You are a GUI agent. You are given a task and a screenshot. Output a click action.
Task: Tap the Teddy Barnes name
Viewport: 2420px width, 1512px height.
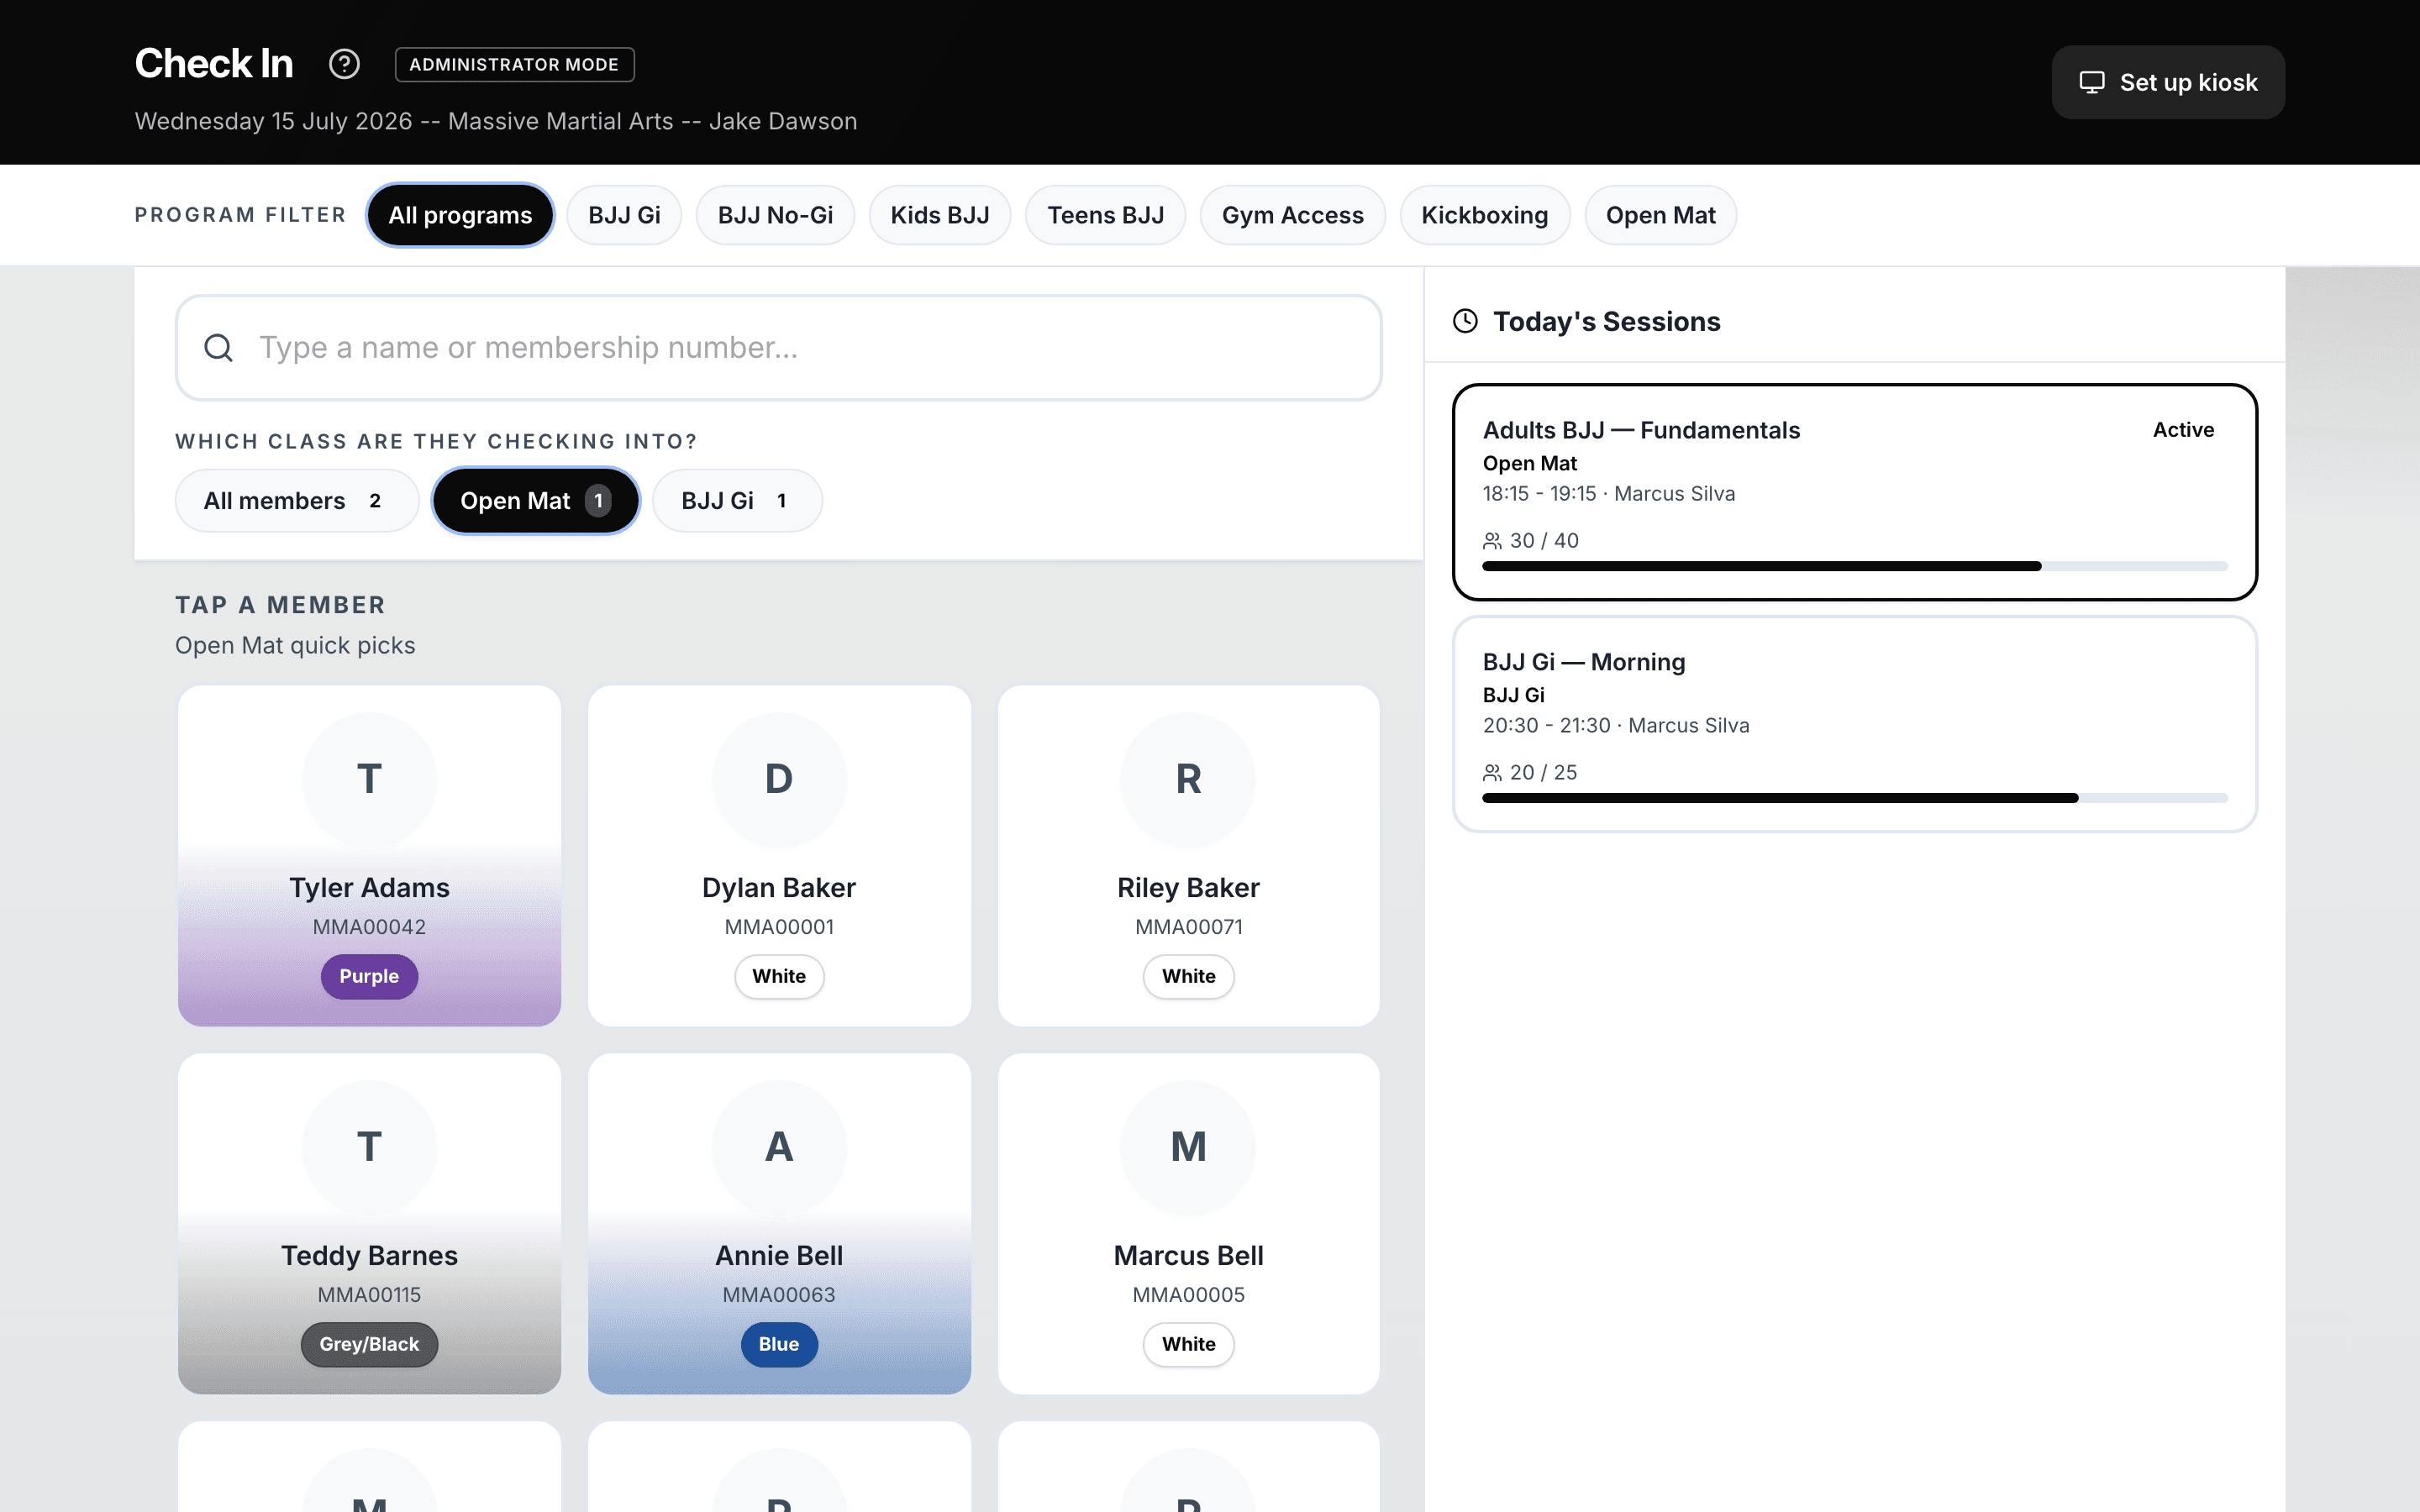pyautogui.click(x=369, y=1256)
